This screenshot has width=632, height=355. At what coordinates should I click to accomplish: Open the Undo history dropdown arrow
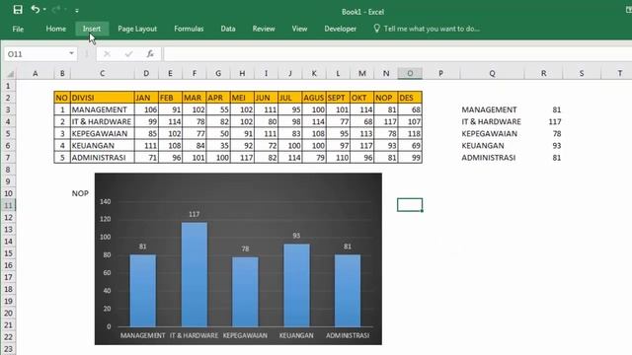(x=44, y=9)
